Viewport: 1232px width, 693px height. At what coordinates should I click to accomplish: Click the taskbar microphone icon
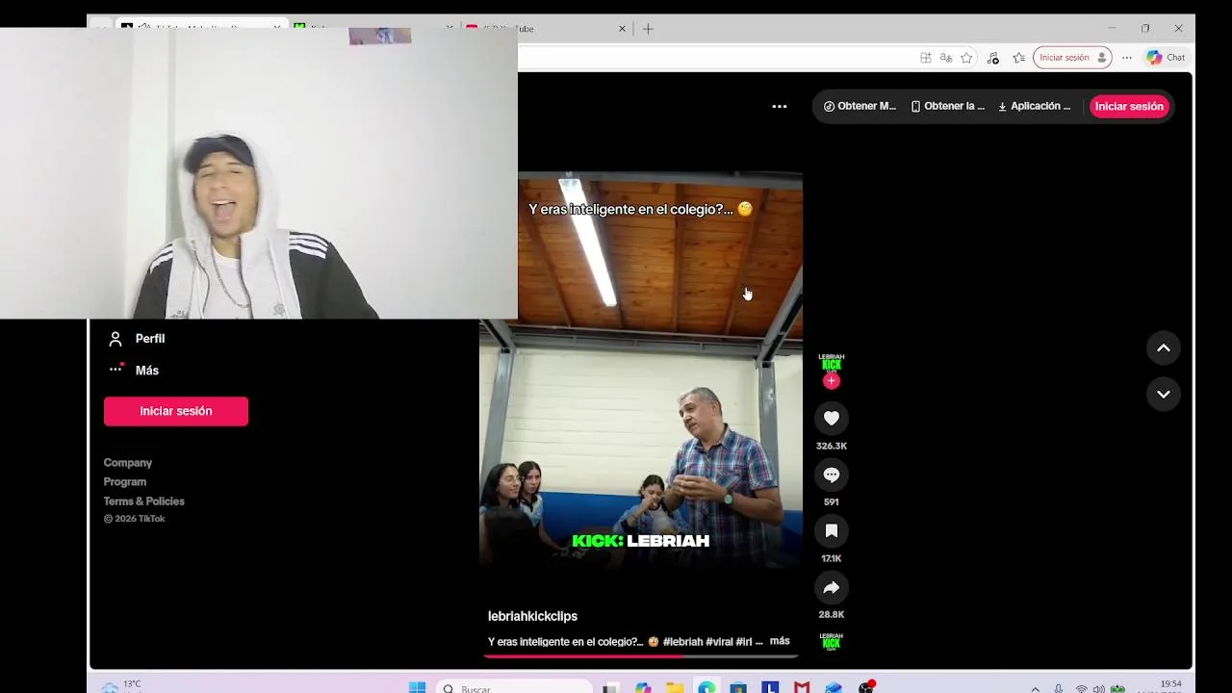tap(1059, 688)
